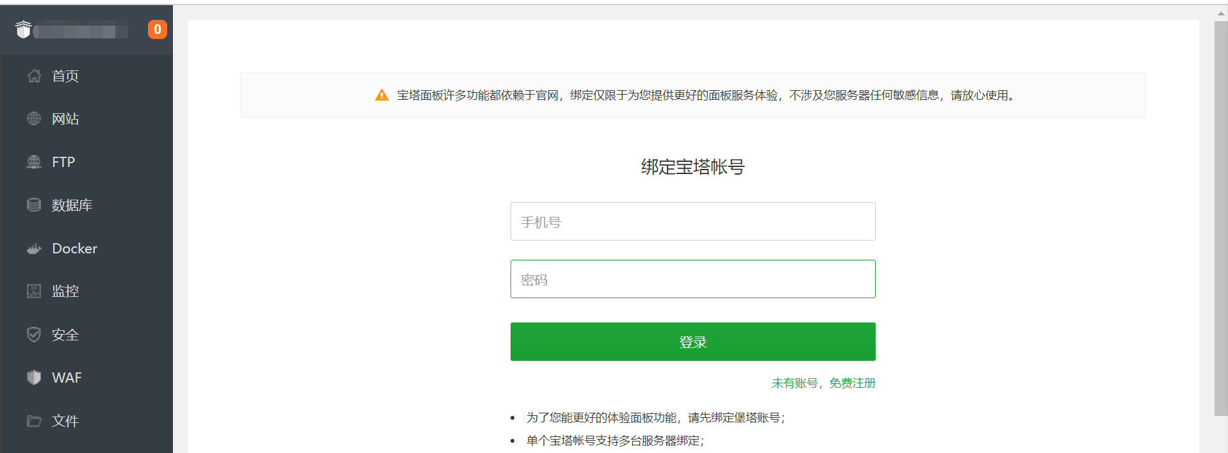The width and height of the screenshot is (1228, 453).
Task: Click the home icon beside 首页
Action: point(34,76)
